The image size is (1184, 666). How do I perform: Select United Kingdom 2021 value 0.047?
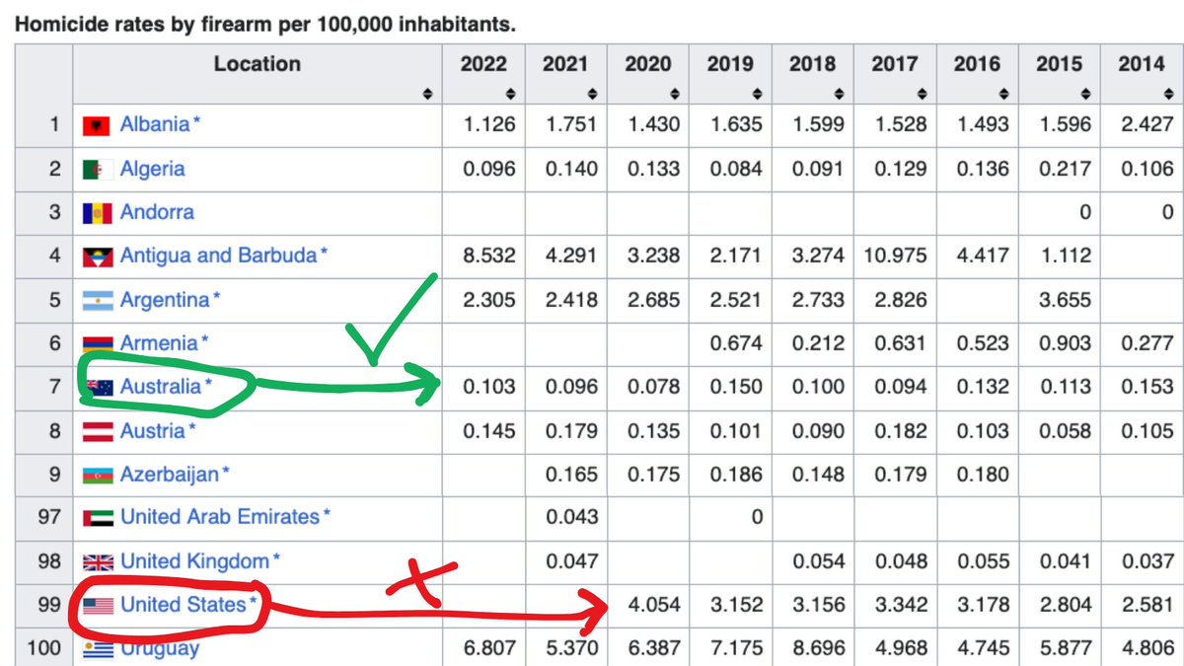coord(572,561)
